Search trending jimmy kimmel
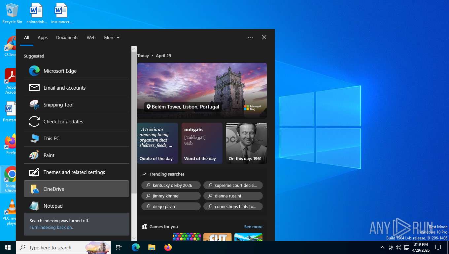Viewport: 449px width, 254px height. pyautogui.click(x=171, y=196)
